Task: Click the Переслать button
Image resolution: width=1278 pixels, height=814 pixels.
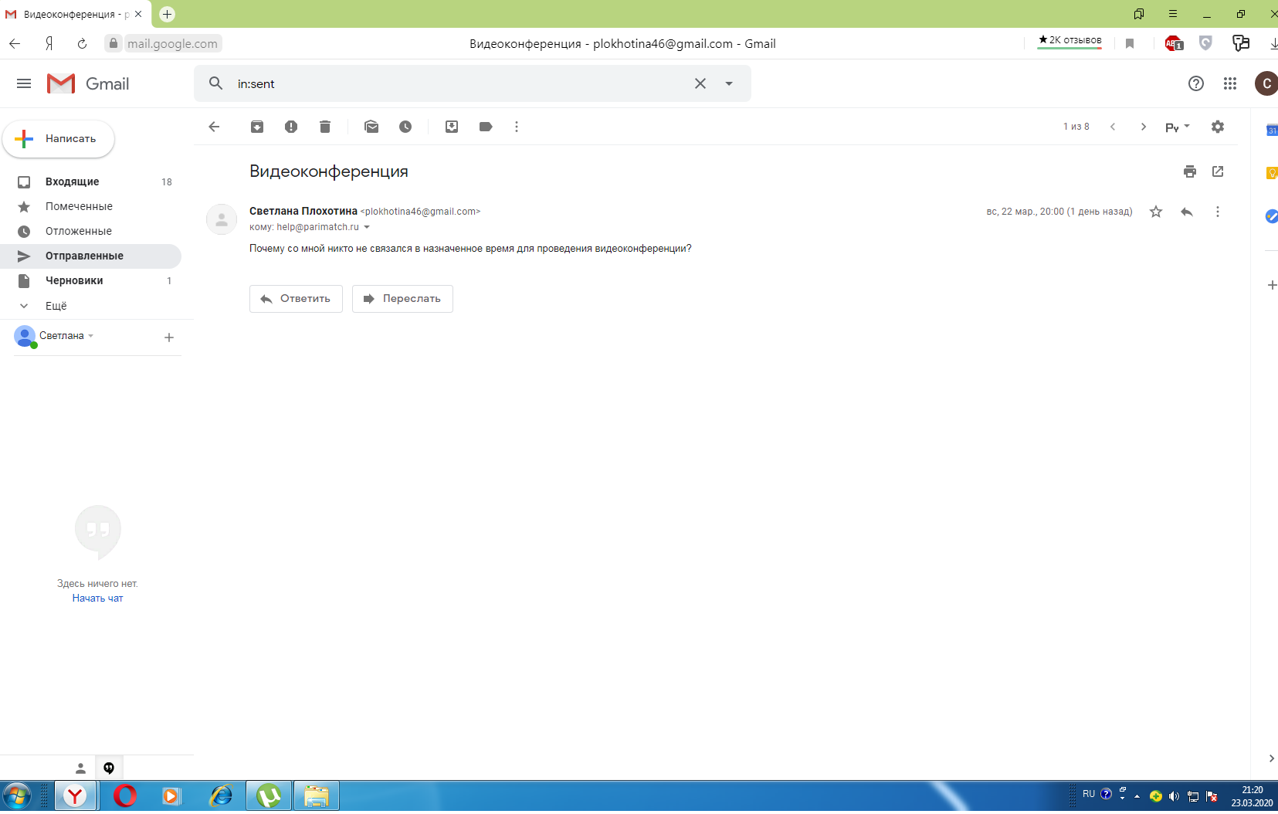Action: click(x=402, y=299)
